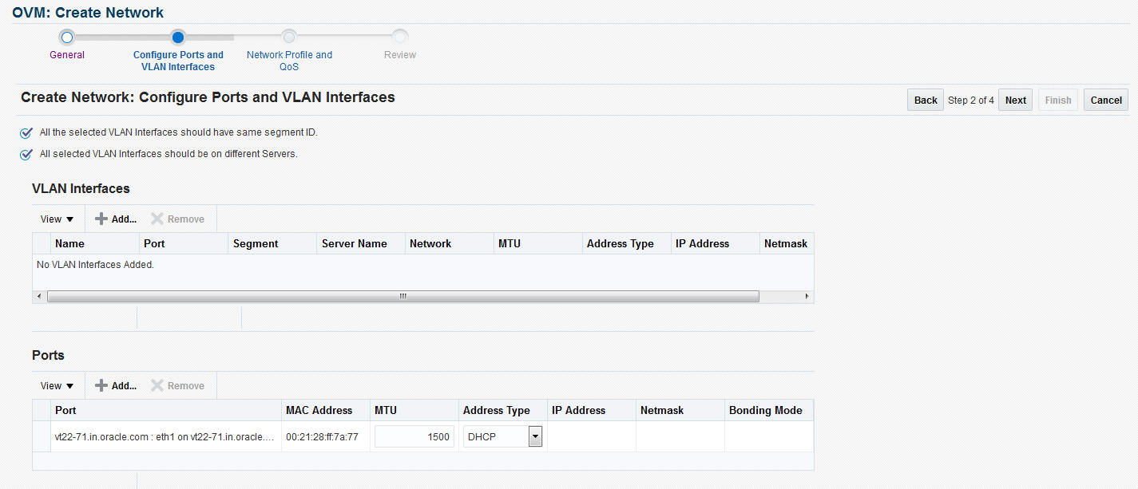Image resolution: width=1138 pixels, height=489 pixels.
Task: Select the vt22-71.in.oracle.com eth1 port row
Action: coord(423,436)
